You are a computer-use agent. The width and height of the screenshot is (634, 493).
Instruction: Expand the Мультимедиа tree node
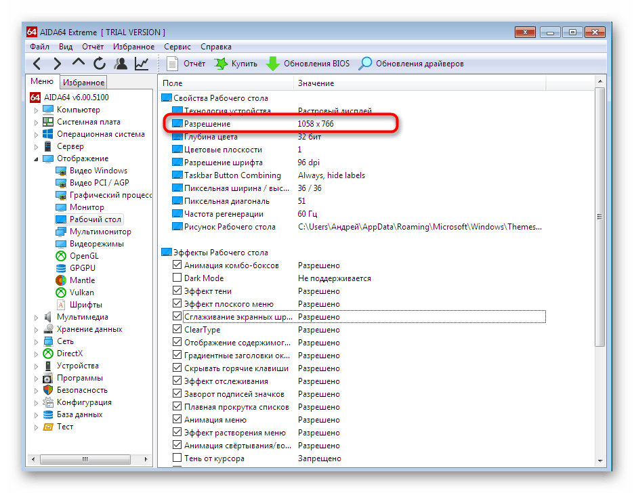36,318
